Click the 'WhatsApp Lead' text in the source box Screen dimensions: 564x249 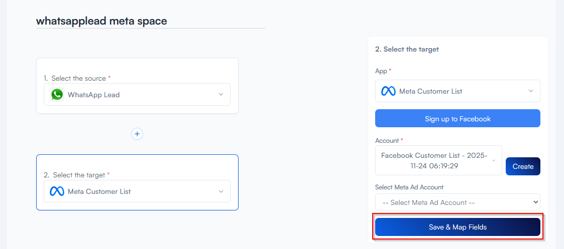pos(93,95)
